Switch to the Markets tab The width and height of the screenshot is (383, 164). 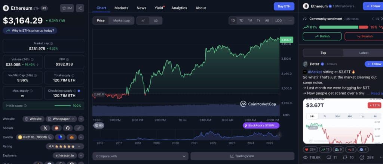(122, 8)
